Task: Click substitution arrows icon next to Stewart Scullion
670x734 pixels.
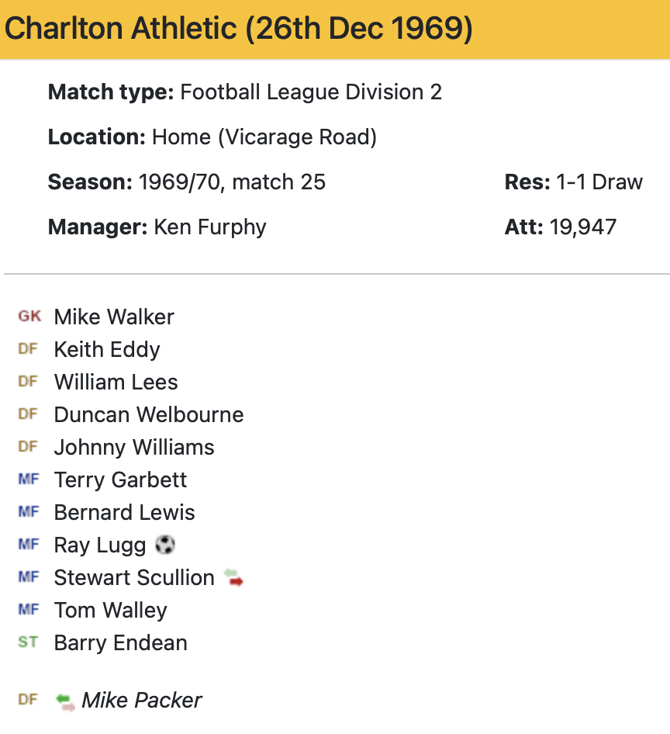Action: point(233,578)
